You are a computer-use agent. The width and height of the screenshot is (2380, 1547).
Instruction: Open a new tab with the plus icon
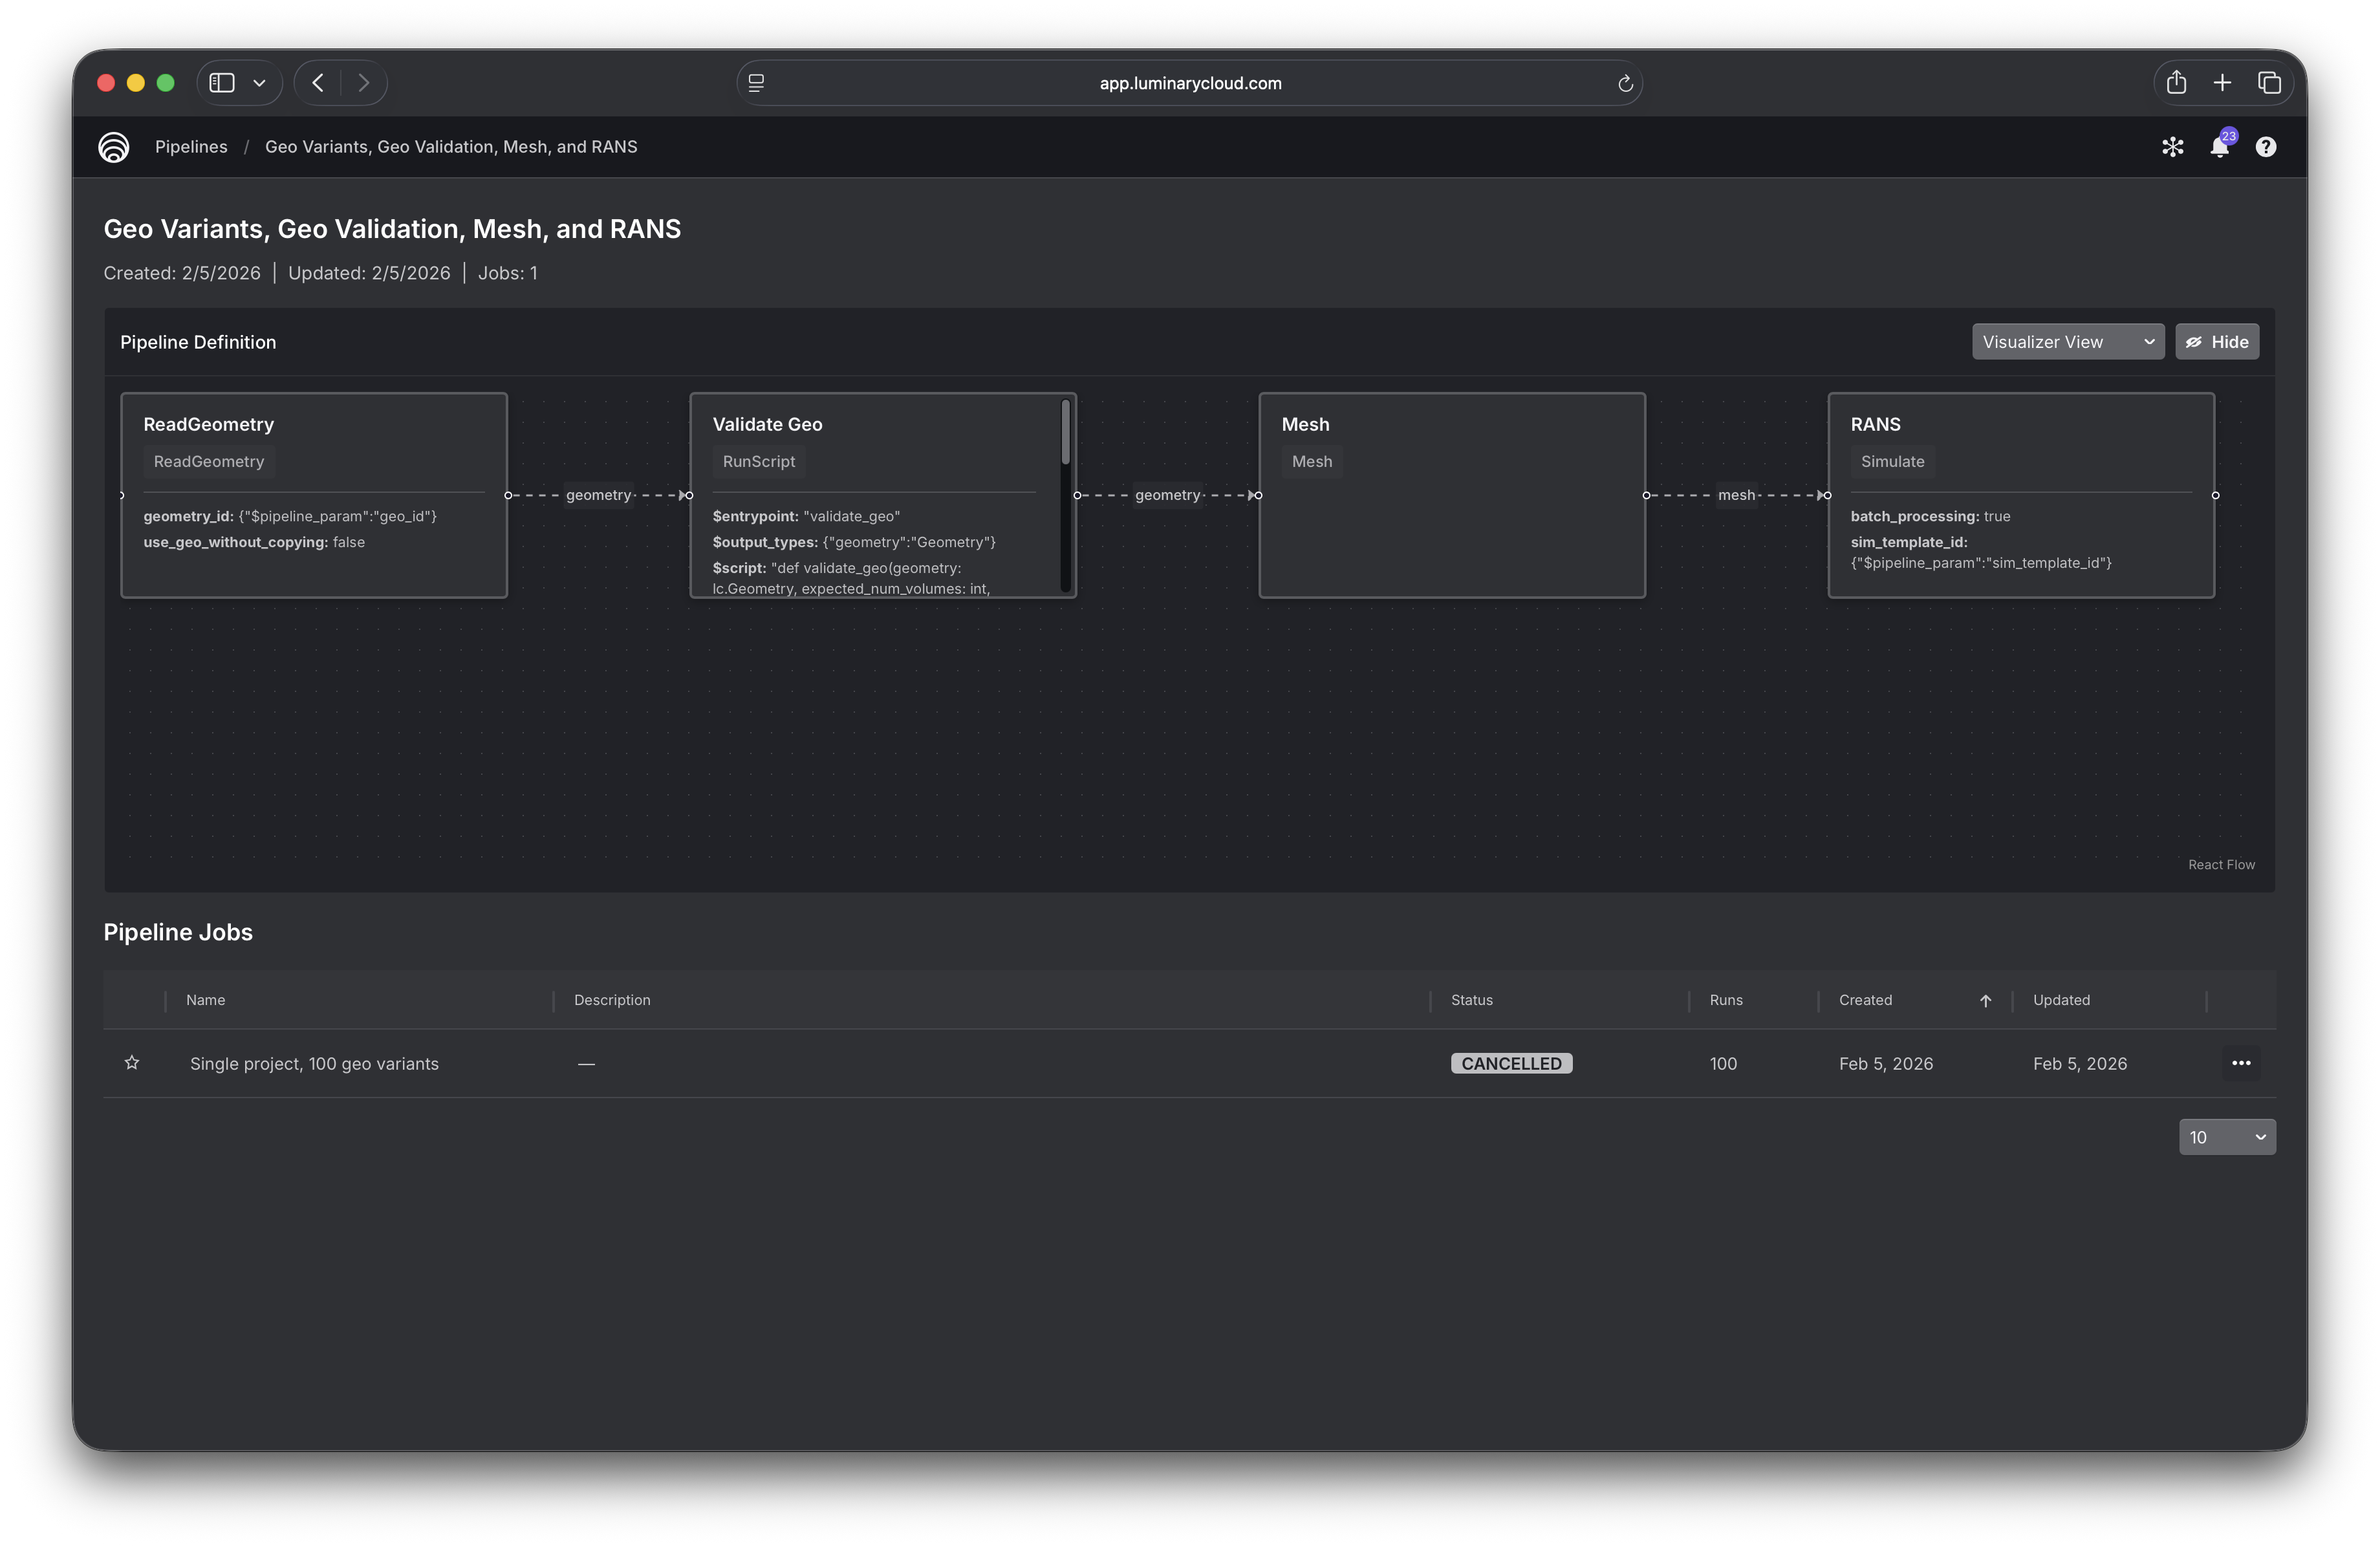2222,82
